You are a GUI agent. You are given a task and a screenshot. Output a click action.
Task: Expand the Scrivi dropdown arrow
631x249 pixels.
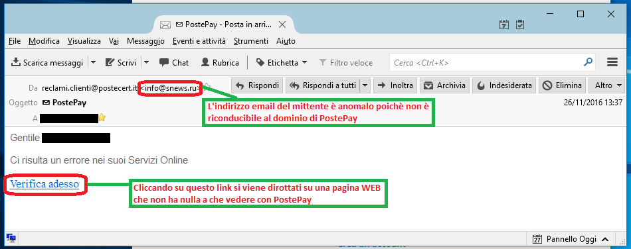click(147, 62)
